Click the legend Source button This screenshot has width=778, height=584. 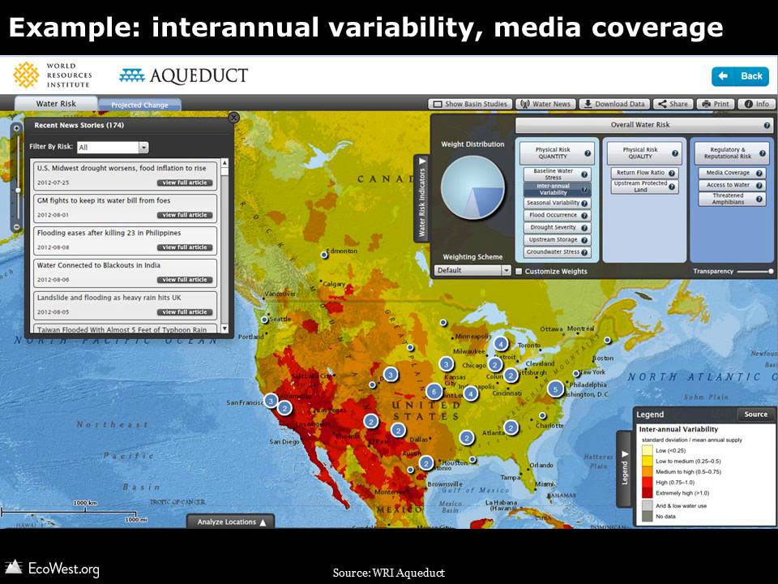[x=755, y=414]
